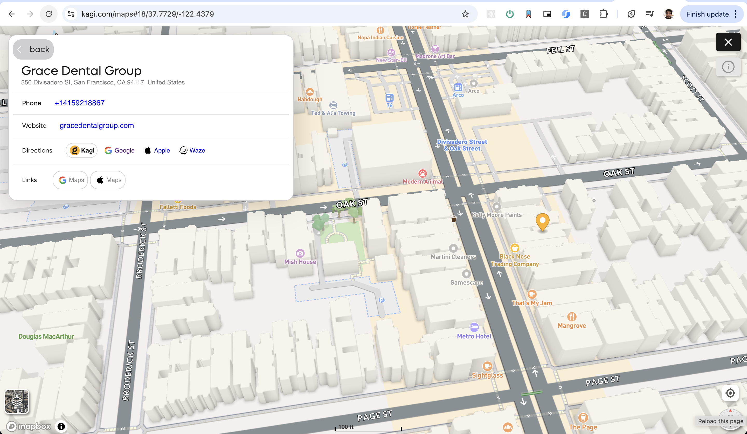Click the Mapbox attribution info icon
747x434 pixels.
(61, 426)
